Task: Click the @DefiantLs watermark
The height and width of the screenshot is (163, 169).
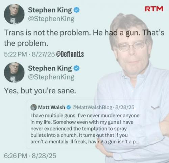Action: [x=70, y=54]
